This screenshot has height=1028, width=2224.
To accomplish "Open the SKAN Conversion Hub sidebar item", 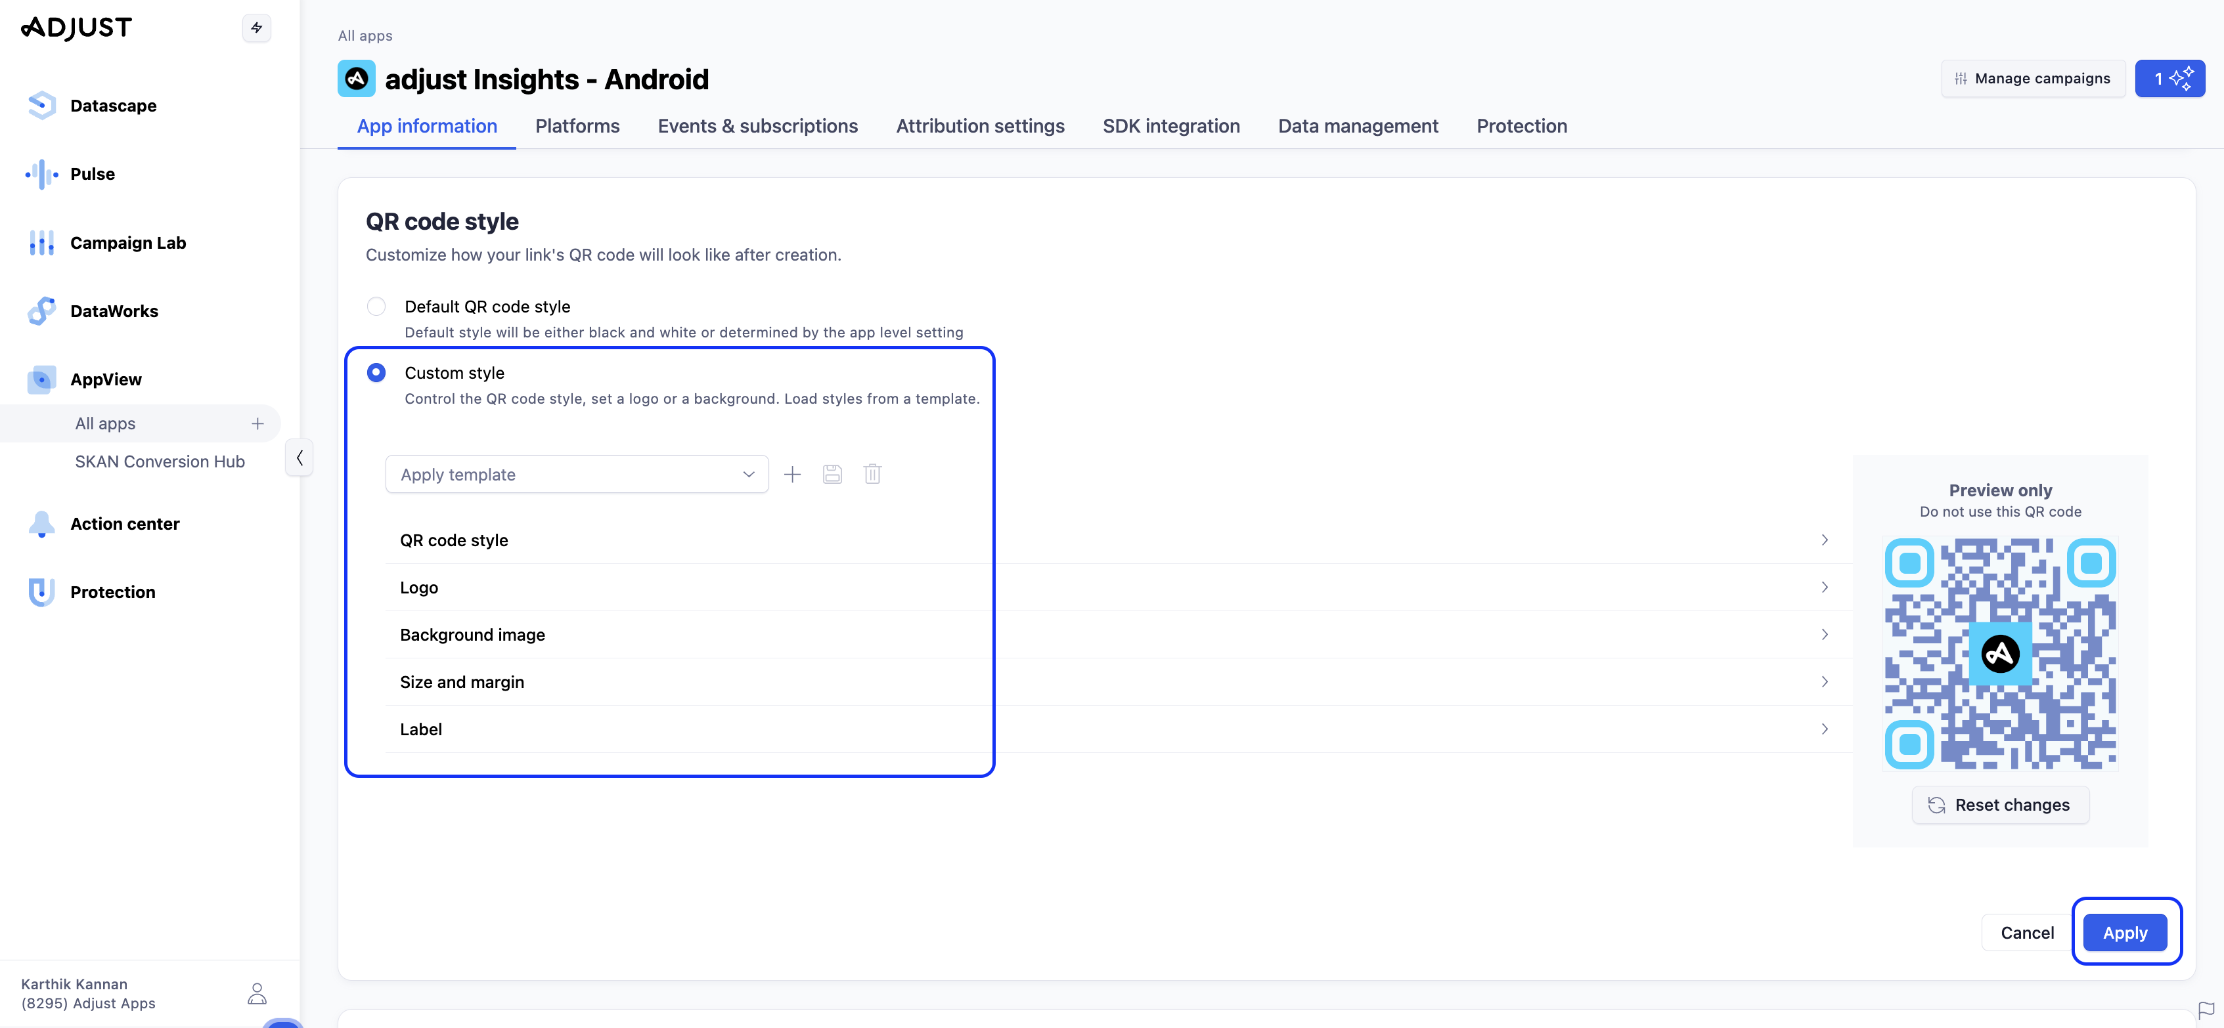I will point(159,461).
